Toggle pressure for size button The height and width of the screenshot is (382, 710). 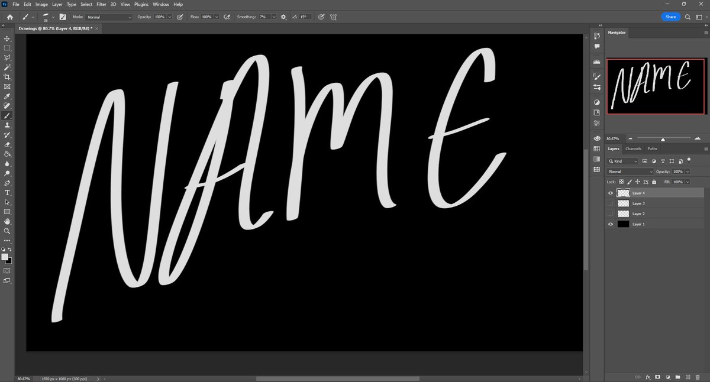point(321,17)
